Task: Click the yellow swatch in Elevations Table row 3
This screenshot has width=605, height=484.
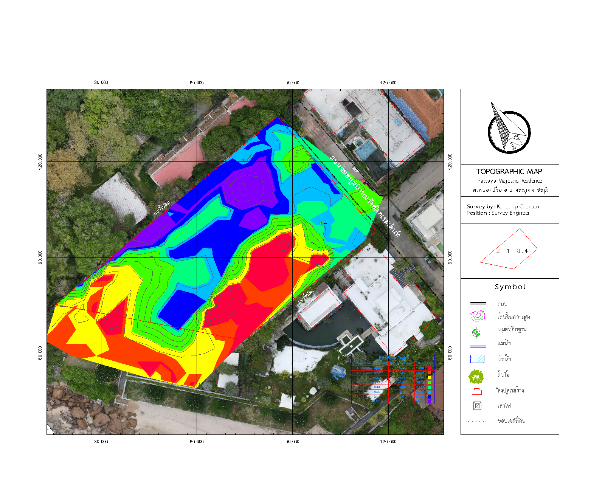Action: pyautogui.click(x=430, y=378)
